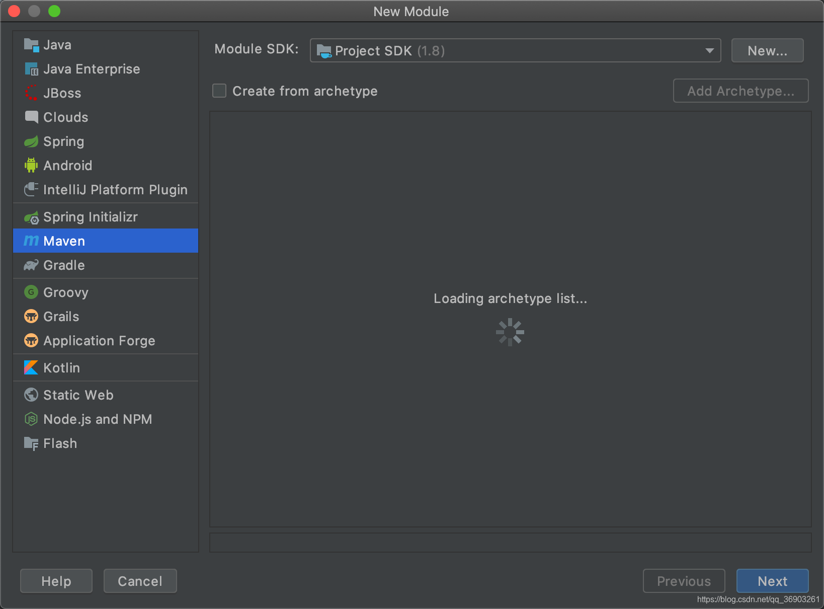
Task: Click the green Groovy G icon
Action: coord(31,292)
